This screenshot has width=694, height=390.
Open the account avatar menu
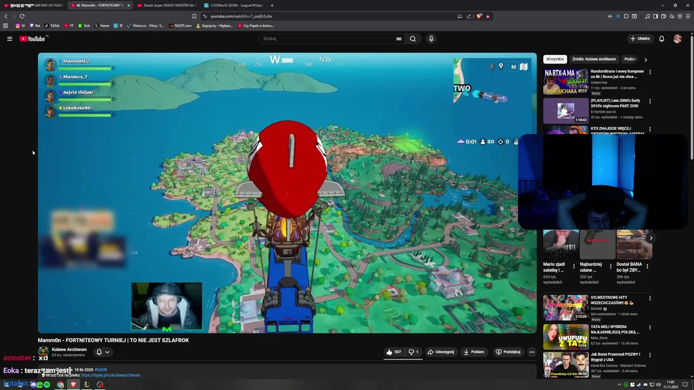[677, 38]
